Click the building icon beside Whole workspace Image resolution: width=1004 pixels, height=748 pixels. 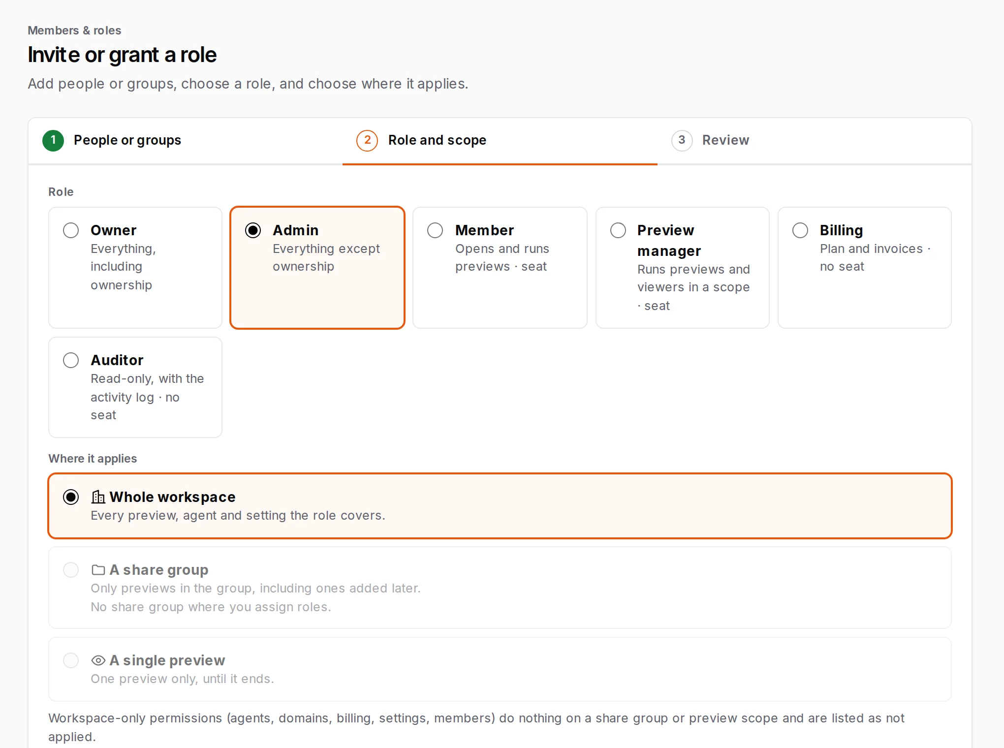pyautogui.click(x=98, y=497)
